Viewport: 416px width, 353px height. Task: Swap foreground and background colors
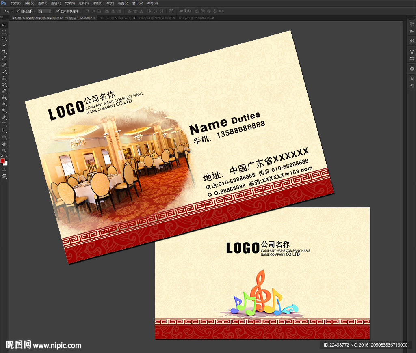click(x=6, y=155)
